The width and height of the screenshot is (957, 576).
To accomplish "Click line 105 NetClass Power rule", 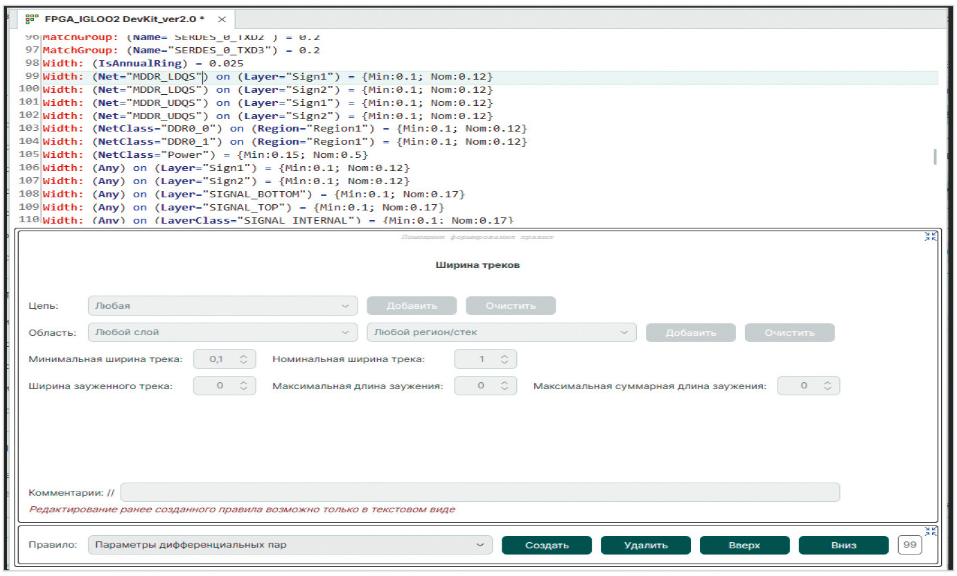I will pos(205,154).
